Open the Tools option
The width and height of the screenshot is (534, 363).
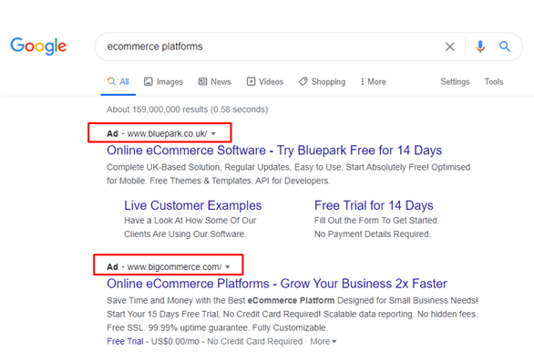[494, 82]
